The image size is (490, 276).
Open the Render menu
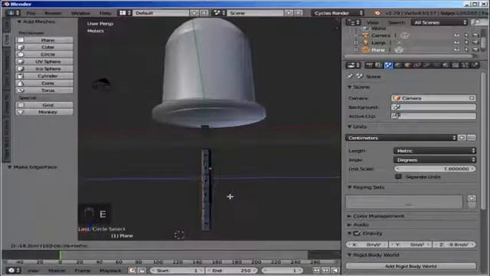[53, 13]
